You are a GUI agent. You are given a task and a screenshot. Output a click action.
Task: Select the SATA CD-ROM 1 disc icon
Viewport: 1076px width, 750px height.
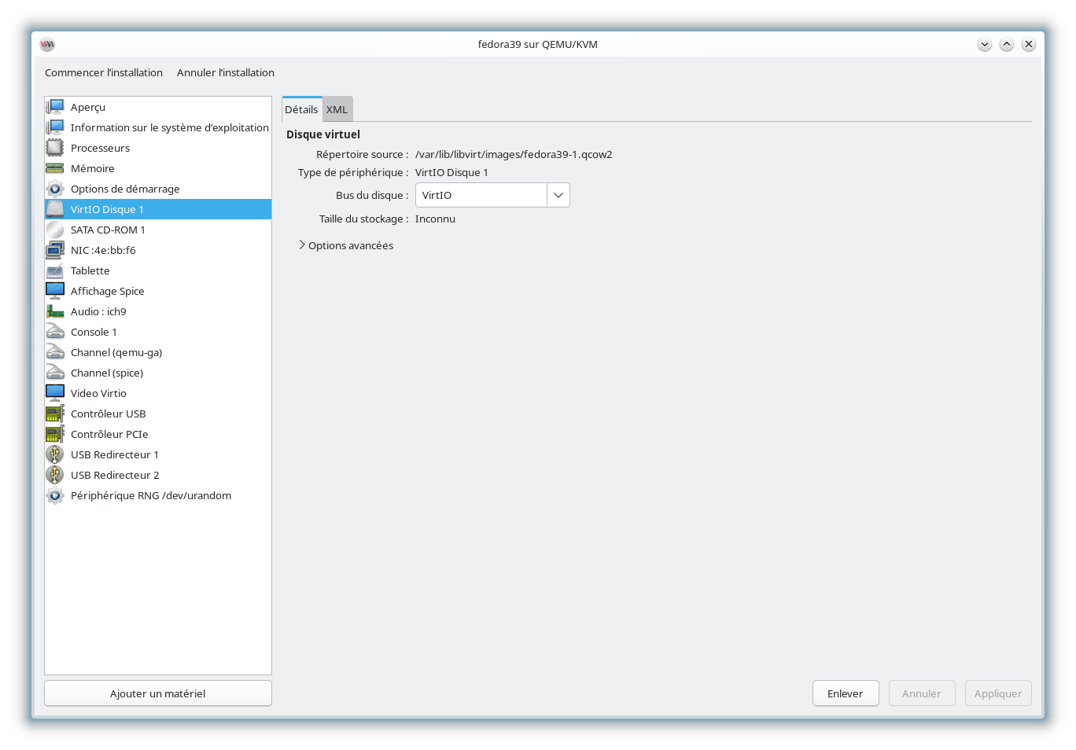pos(55,230)
